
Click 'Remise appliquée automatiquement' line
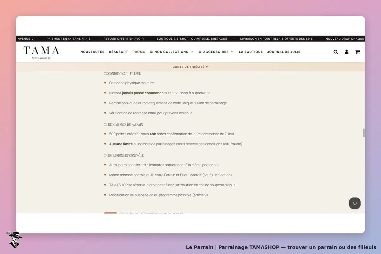168,103
